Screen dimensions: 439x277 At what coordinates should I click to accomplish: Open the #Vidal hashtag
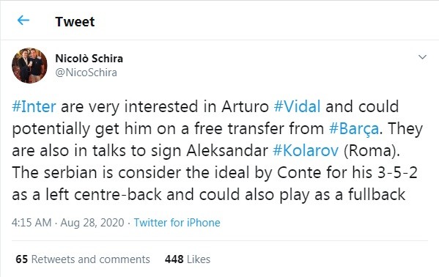point(297,107)
